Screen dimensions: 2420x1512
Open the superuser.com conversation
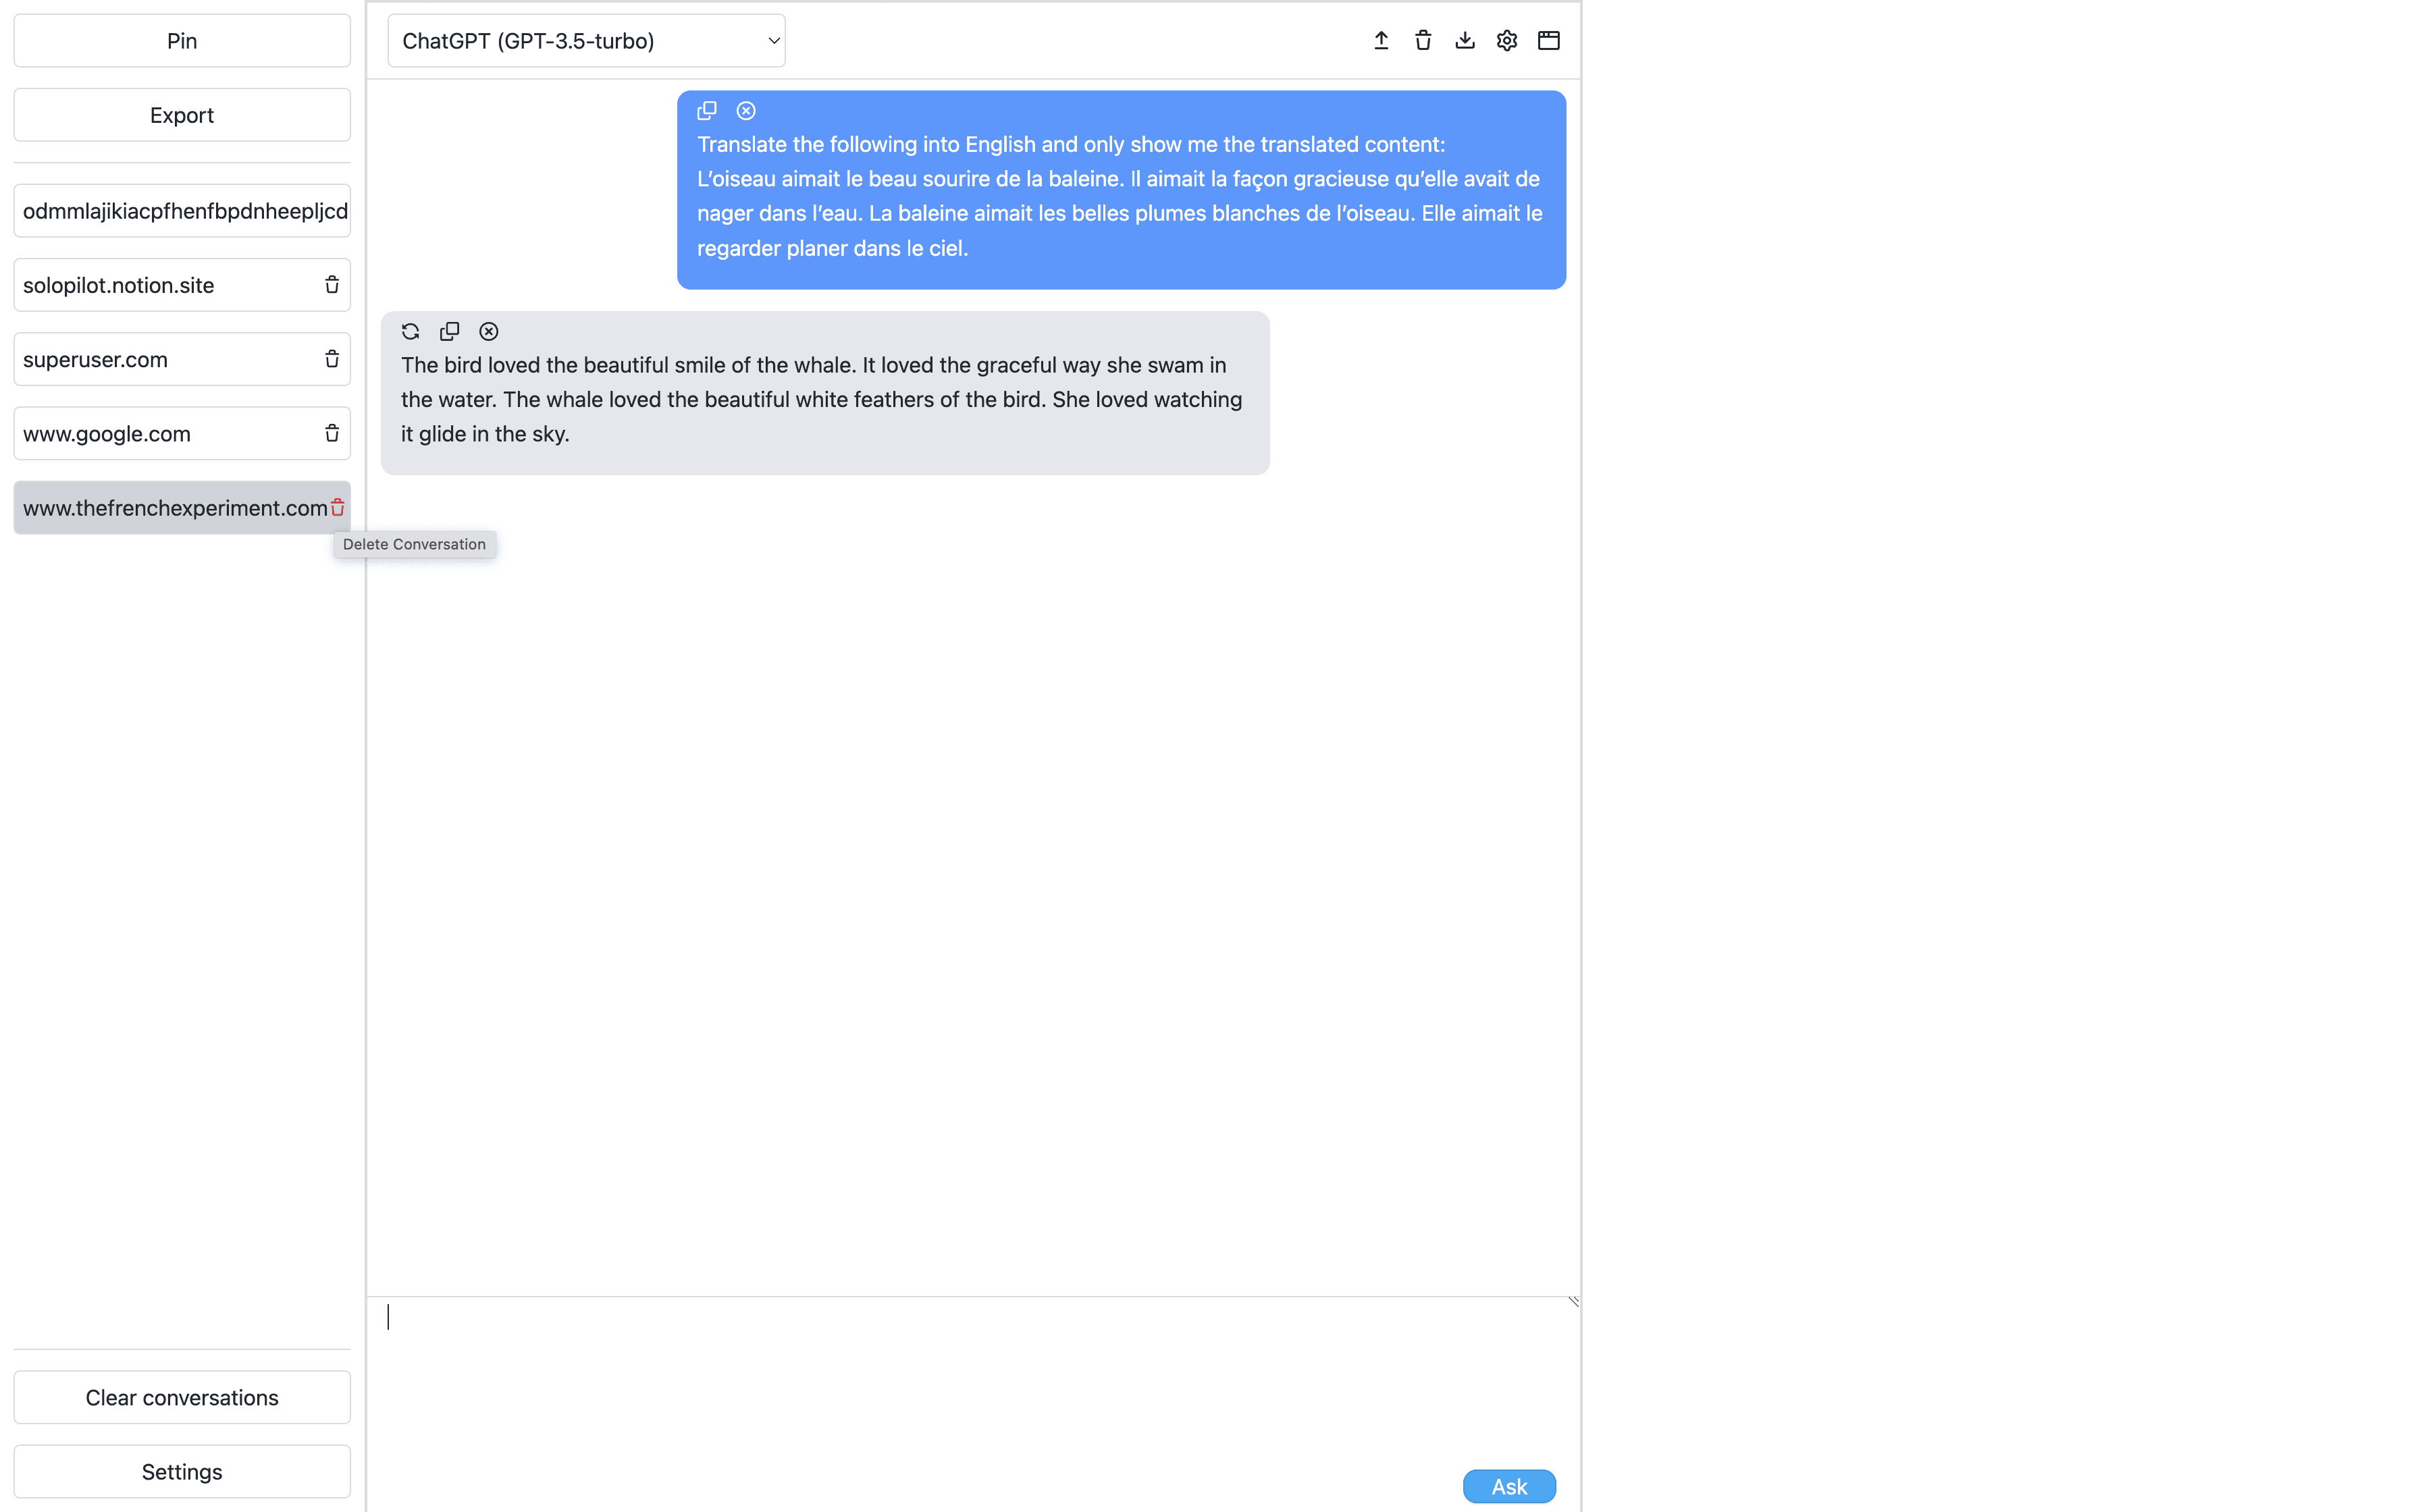[x=165, y=359]
